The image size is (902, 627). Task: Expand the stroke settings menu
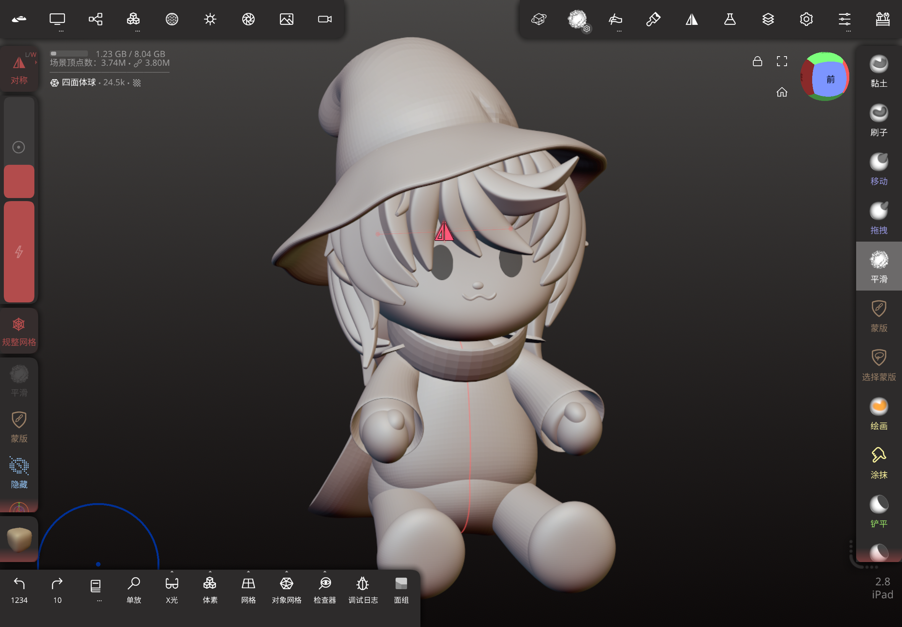(x=615, y=20)
